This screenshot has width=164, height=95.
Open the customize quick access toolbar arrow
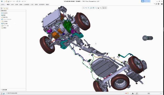(x=25, y=2)
